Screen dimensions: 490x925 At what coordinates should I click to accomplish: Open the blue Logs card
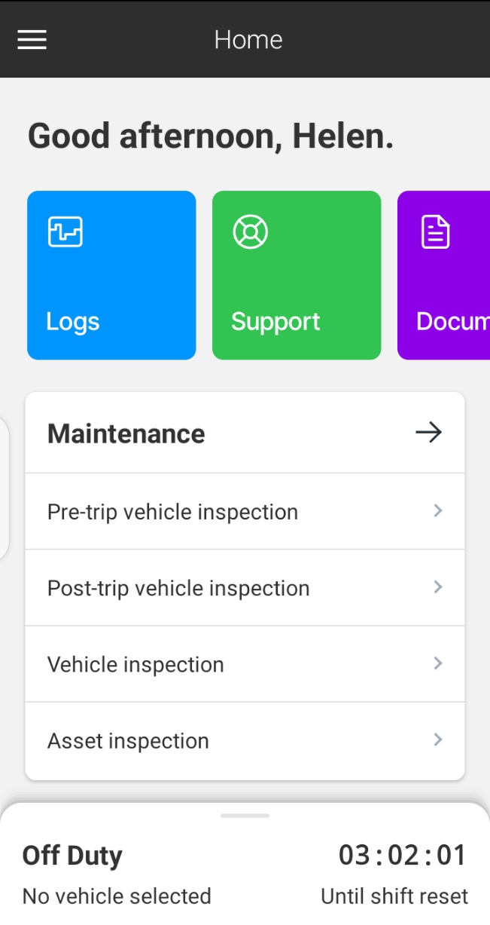(111, 275)
